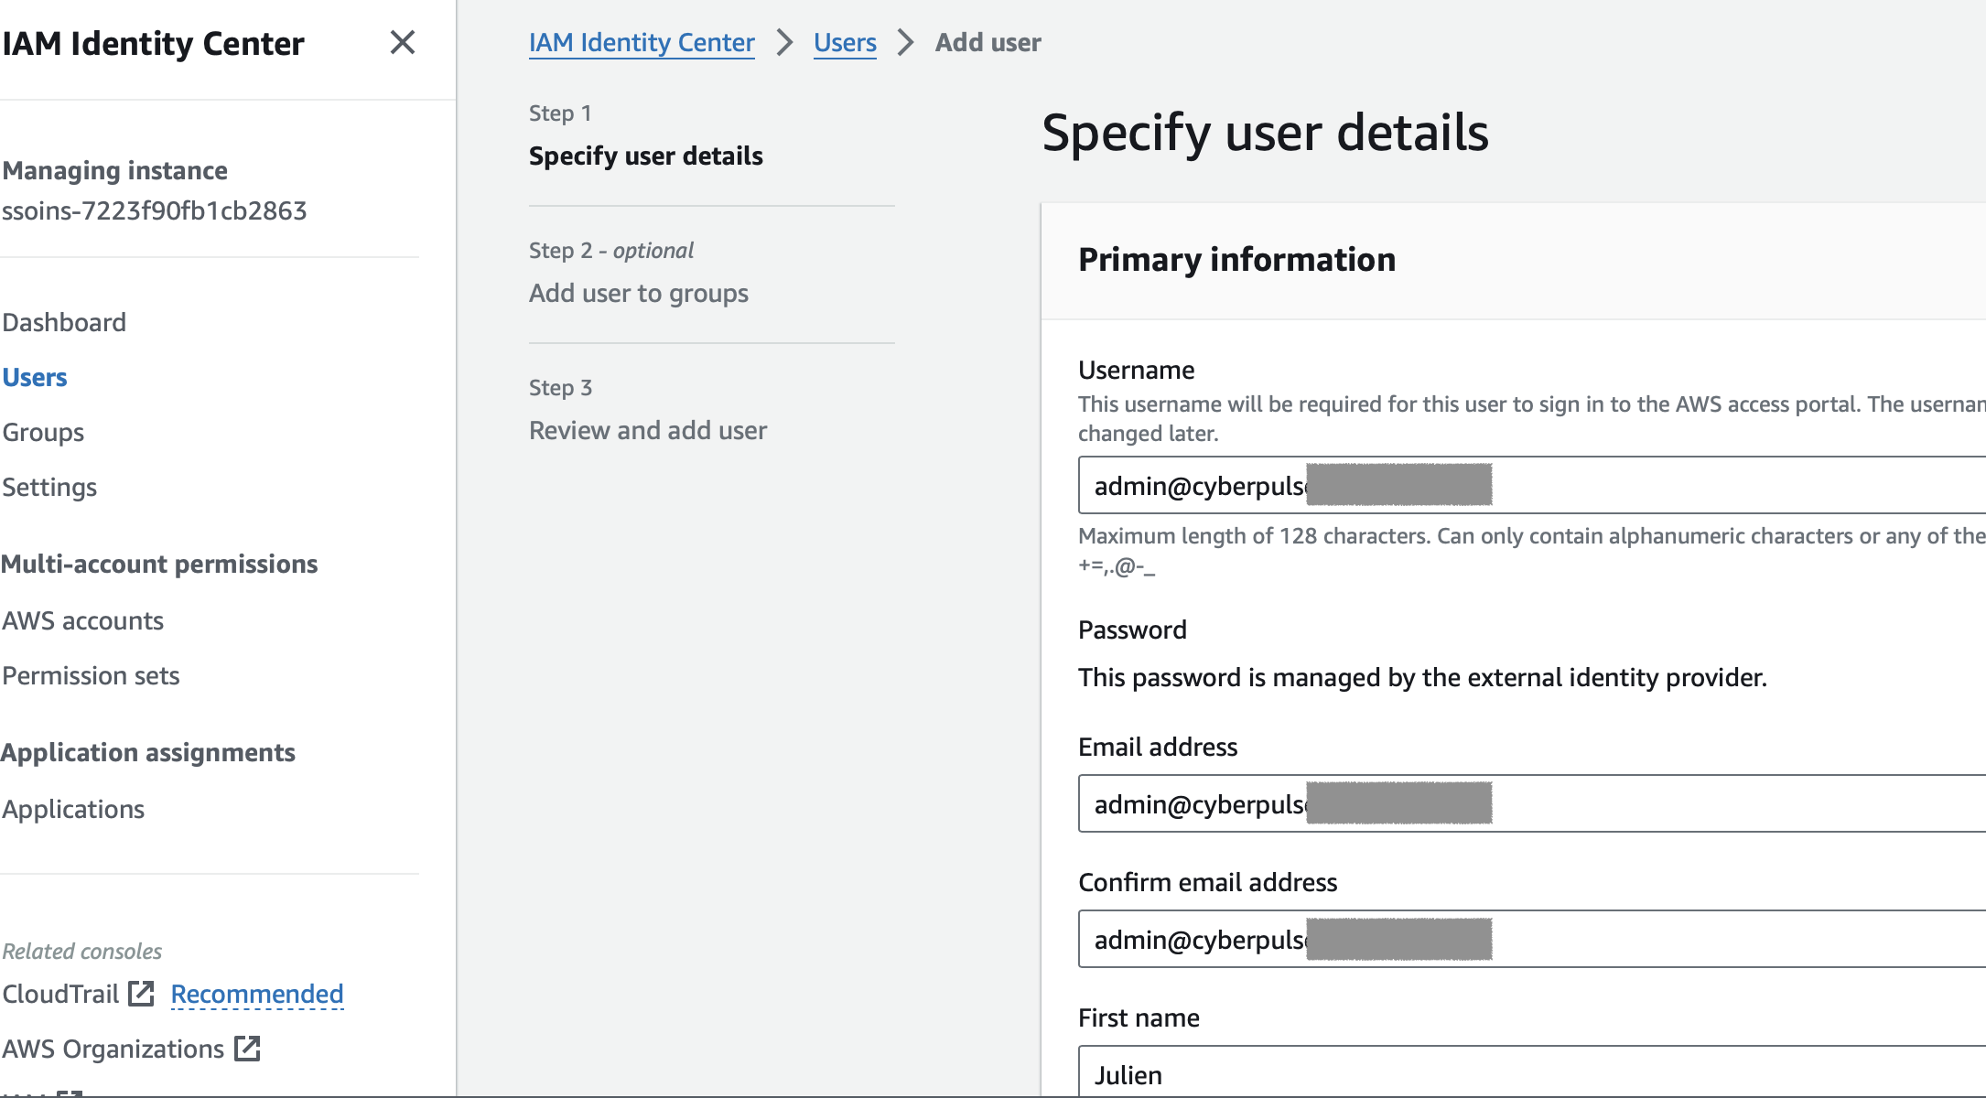
Task: Go to Groups page
Action: pos(43,432)
